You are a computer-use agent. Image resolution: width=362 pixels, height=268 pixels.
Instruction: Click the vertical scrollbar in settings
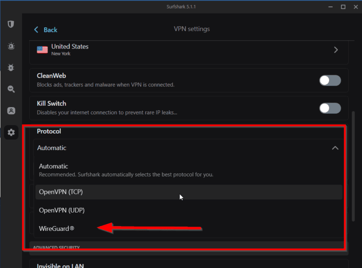[354, 165]
